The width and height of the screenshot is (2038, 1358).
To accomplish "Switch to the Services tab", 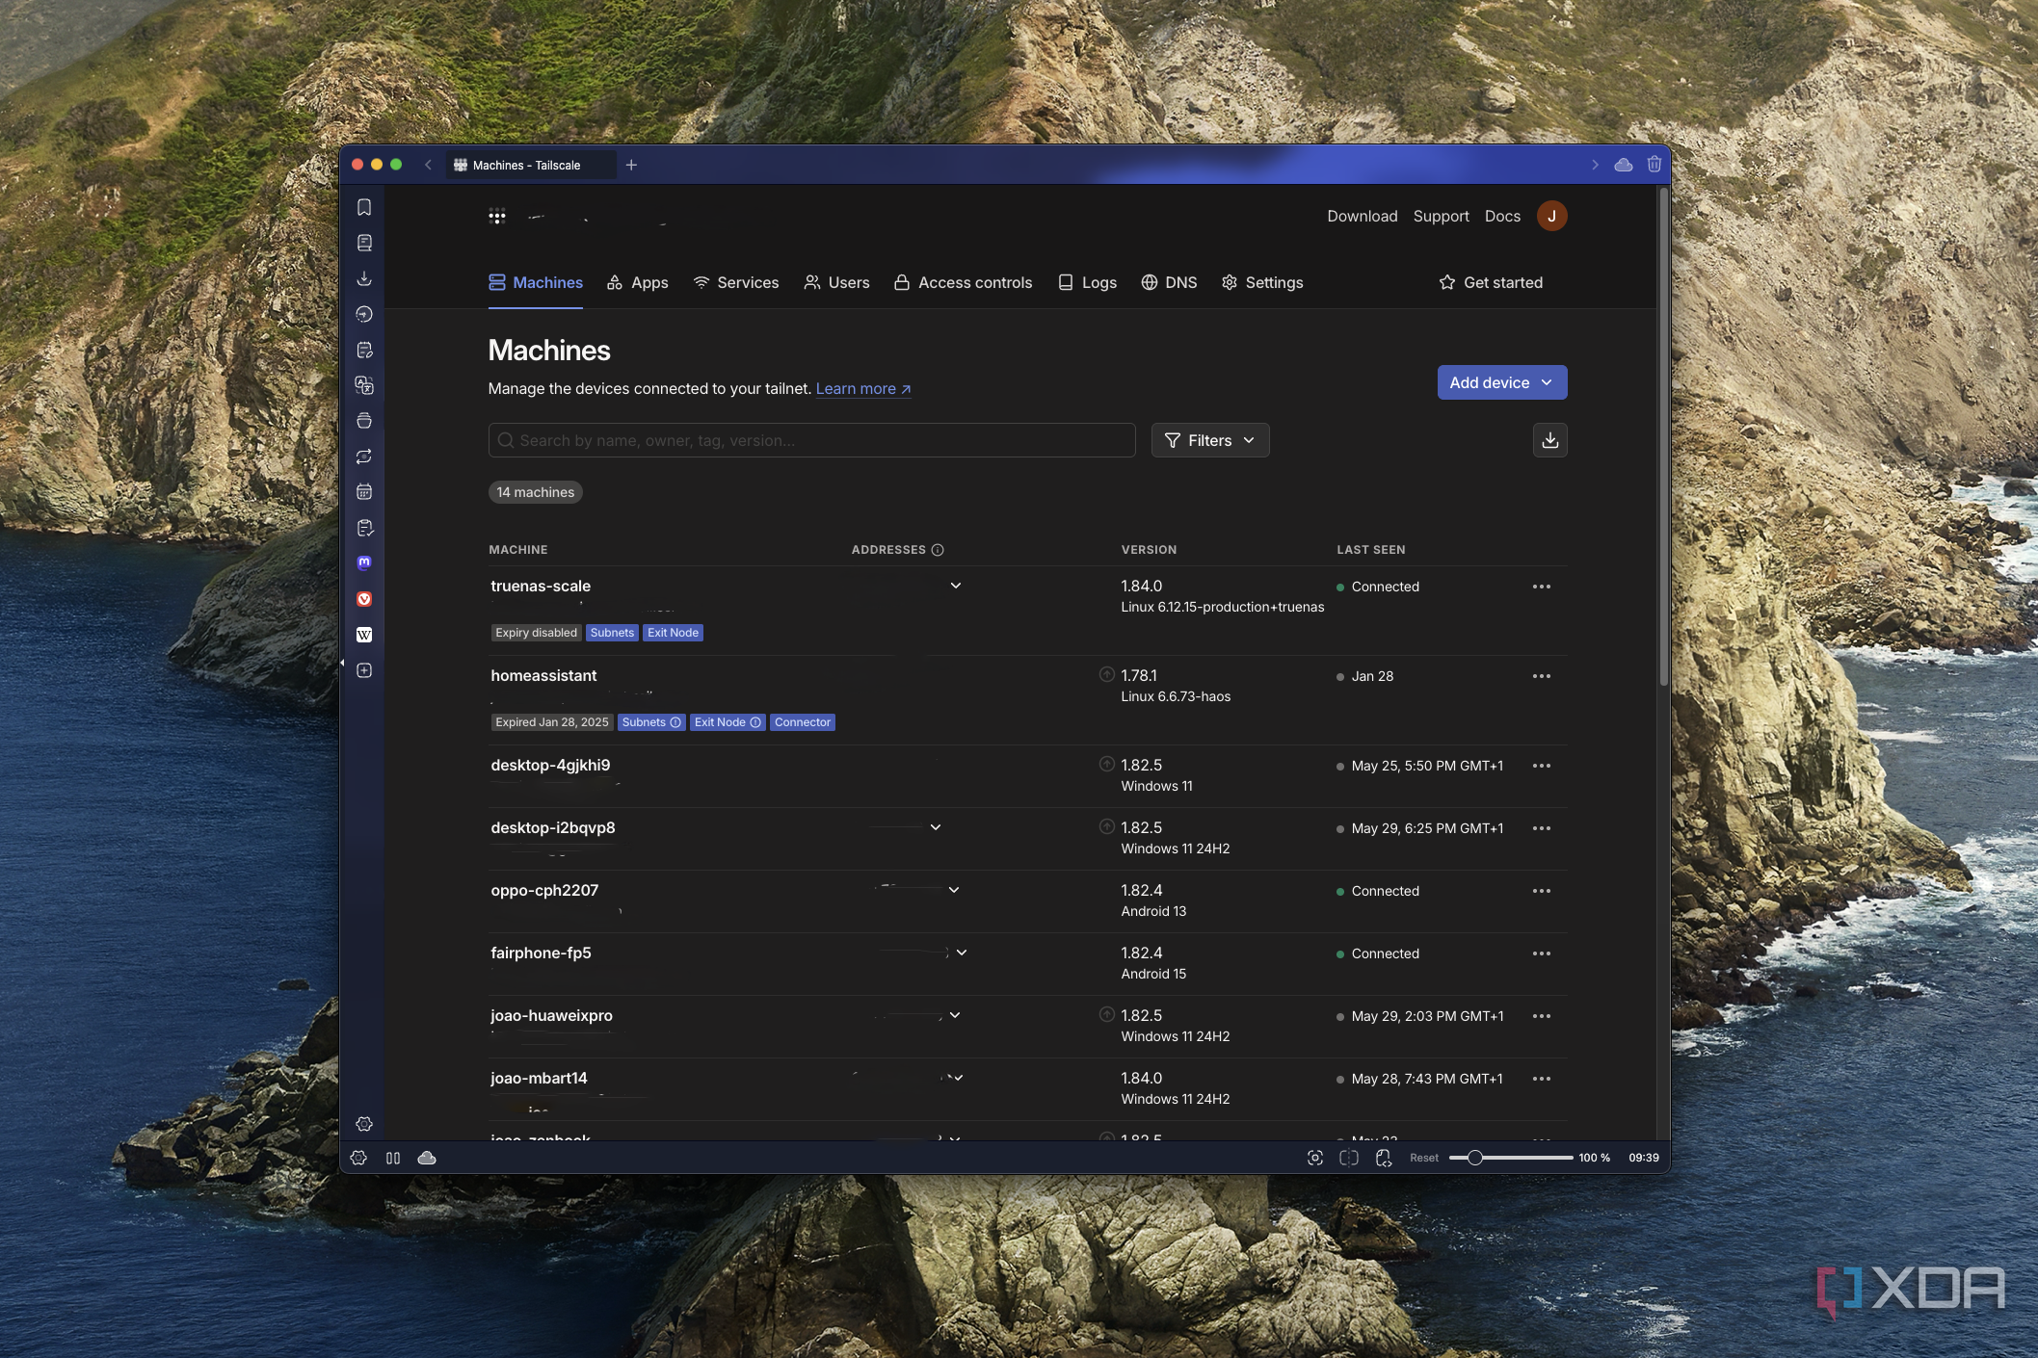I will [x=736, y=282].
